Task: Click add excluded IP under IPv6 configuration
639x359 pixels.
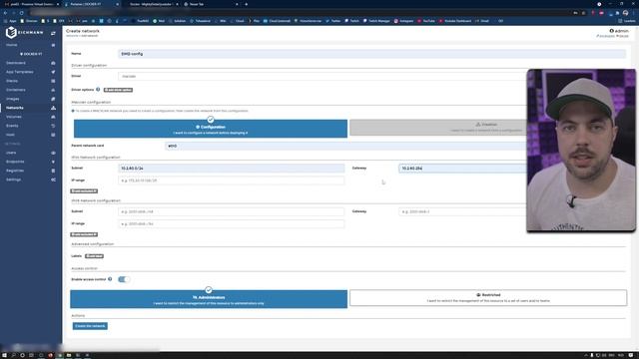Action: coord(84,234)
